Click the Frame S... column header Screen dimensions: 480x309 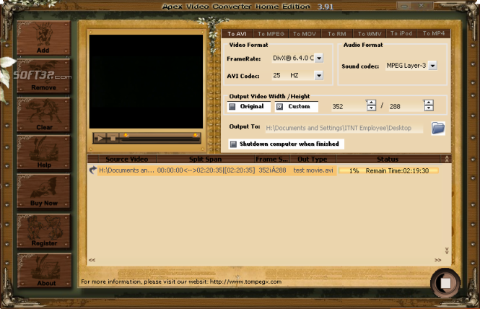tap(272, 159)
